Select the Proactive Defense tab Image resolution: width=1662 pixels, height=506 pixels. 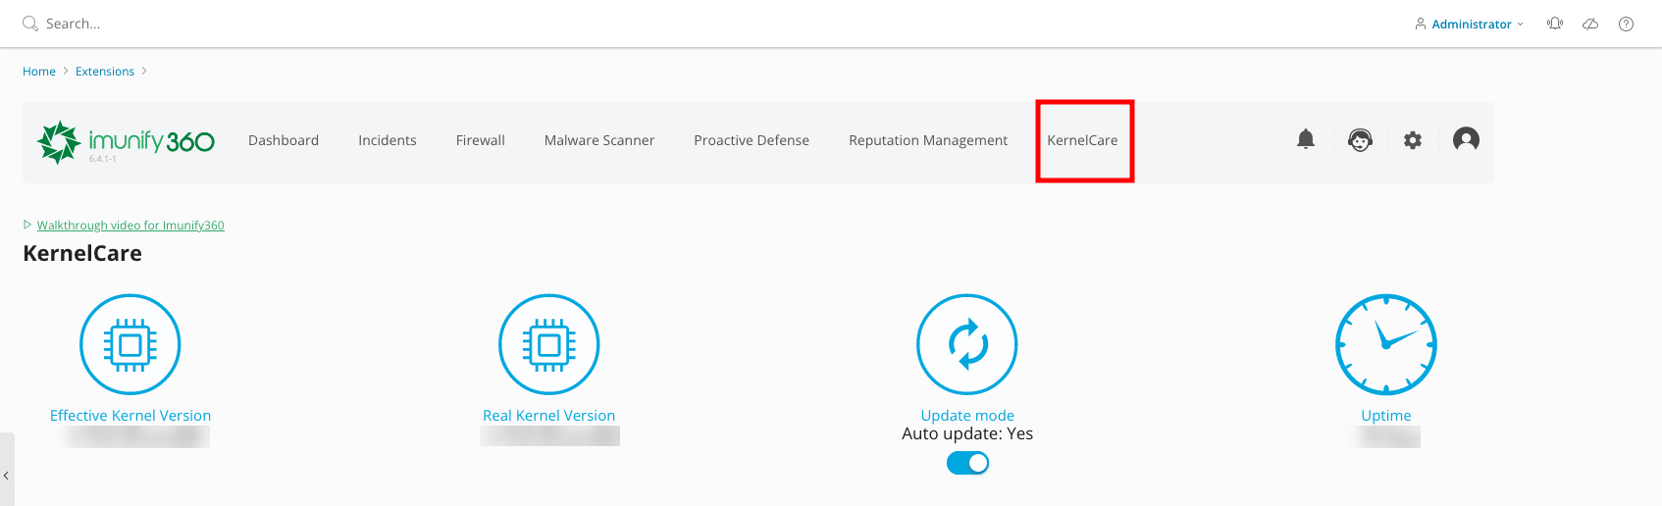[x=752, y=140]
